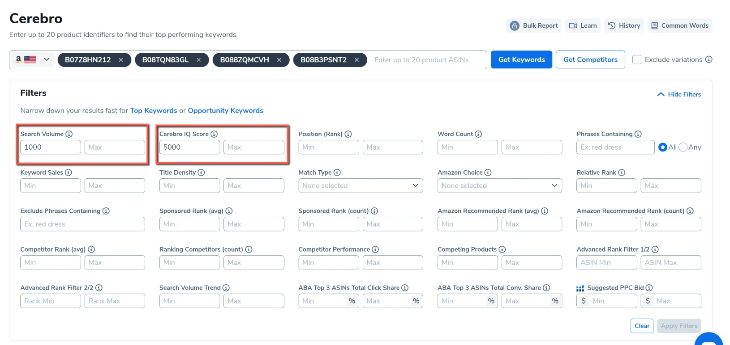Click the Keyword Sales Min field

point(50,185)
